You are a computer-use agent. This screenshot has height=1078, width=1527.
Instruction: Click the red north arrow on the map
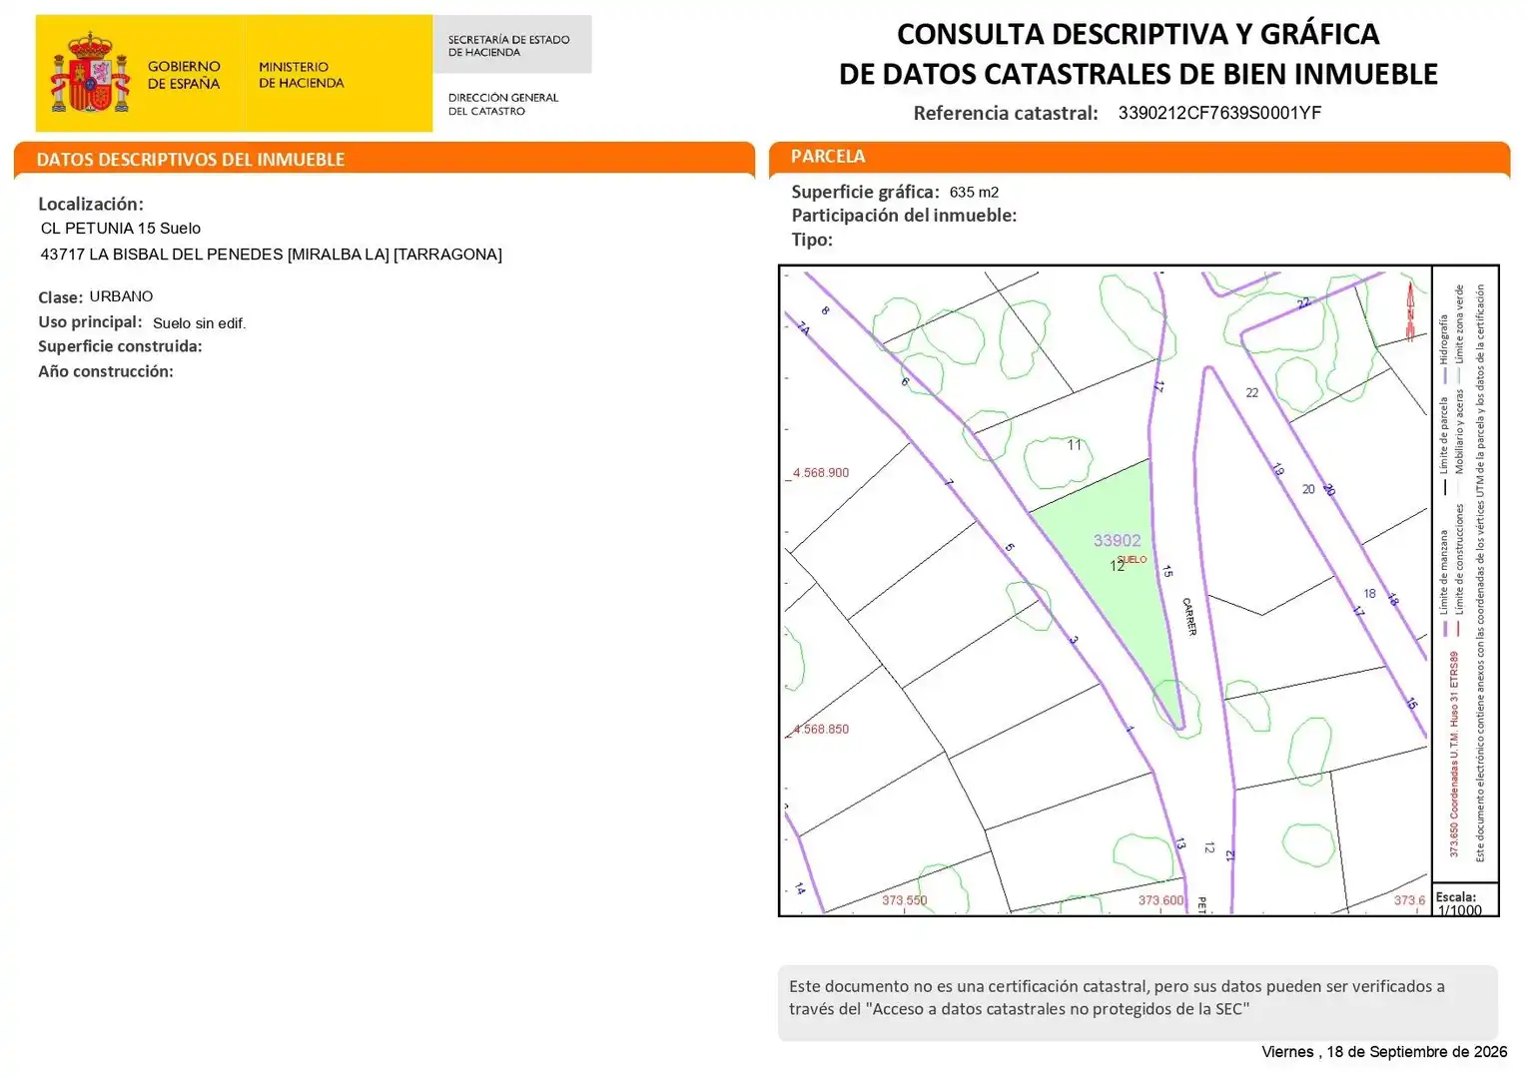click(x=1410, y=311)
